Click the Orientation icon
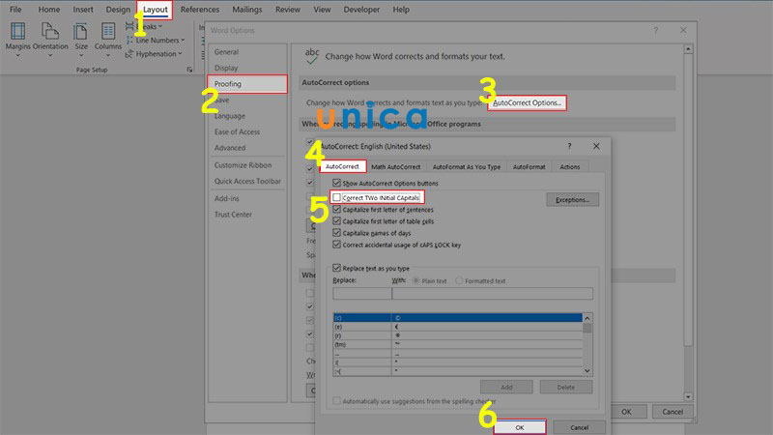The height and width of the screenshot is (435, 773). (x=50, y=39)
